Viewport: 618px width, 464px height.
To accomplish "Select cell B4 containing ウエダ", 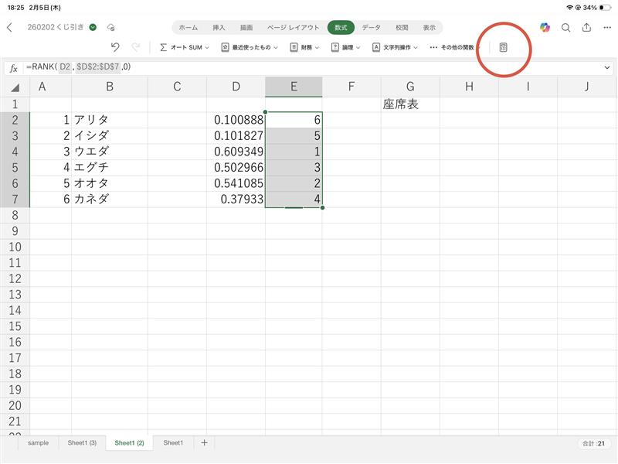I will point(109,151).
